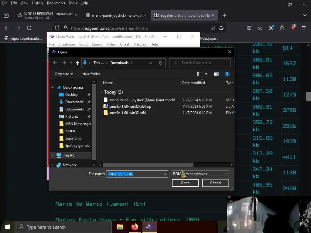Go back in Open dialog

(55, 63)
